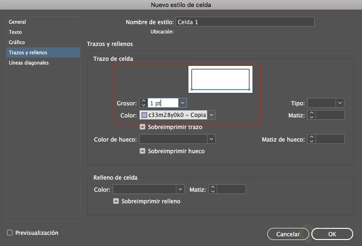Open the Relleno de celda Color dropdown
This screenshot has width=362, height=246.
click(x=180, y=189)
